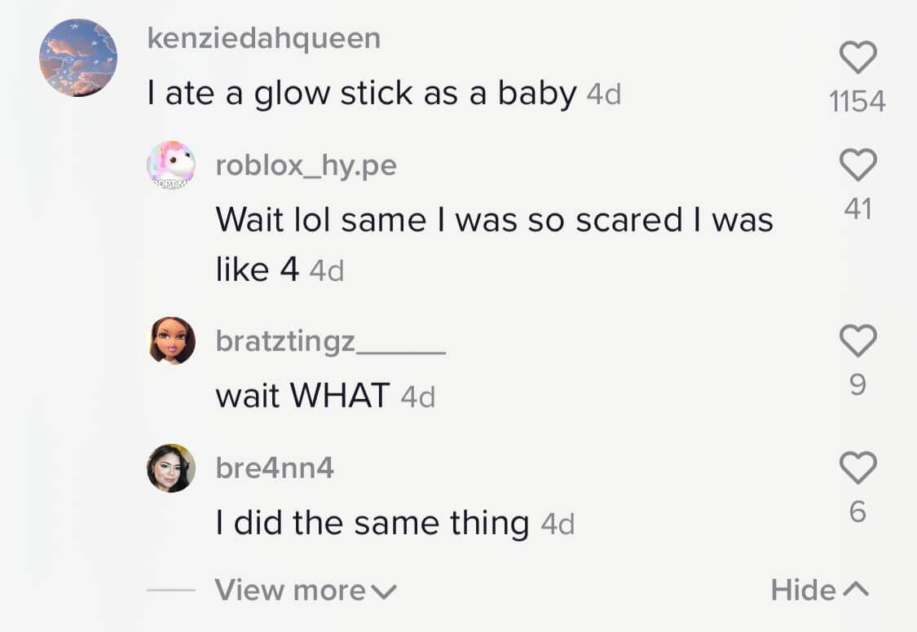Click the View more chevron arrow
Screen dimensions: 917x632
384,592
